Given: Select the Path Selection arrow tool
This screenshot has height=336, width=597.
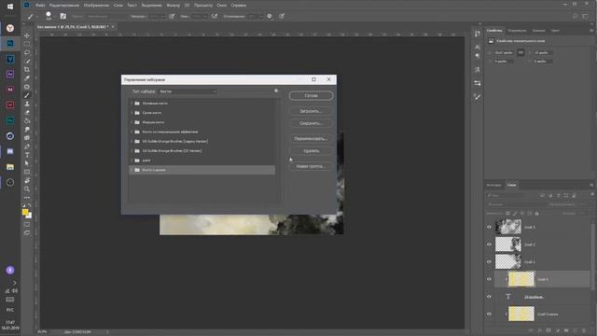Looking at the screenshot, I should point(27,163).
